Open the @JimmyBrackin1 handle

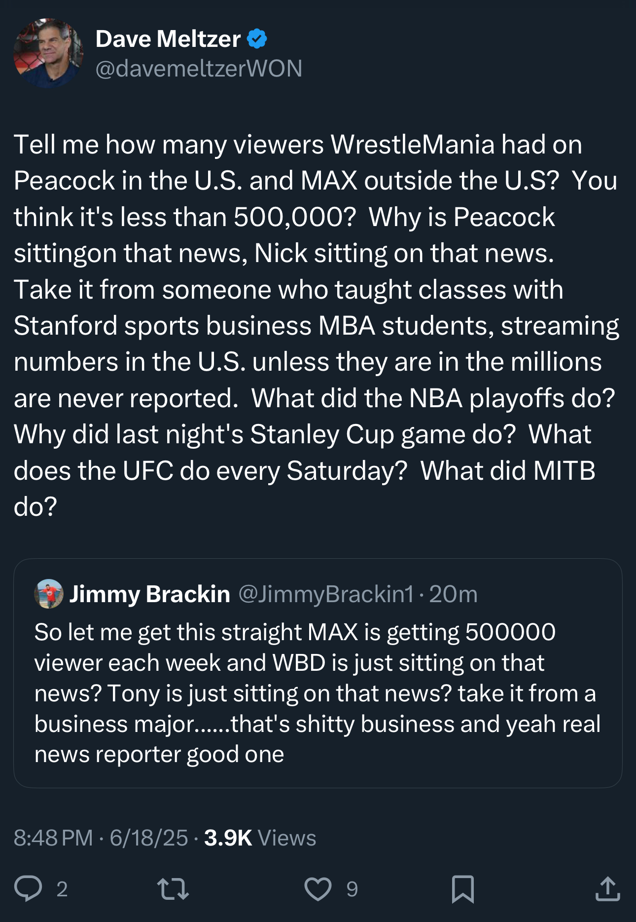click(x=326, y=594)
